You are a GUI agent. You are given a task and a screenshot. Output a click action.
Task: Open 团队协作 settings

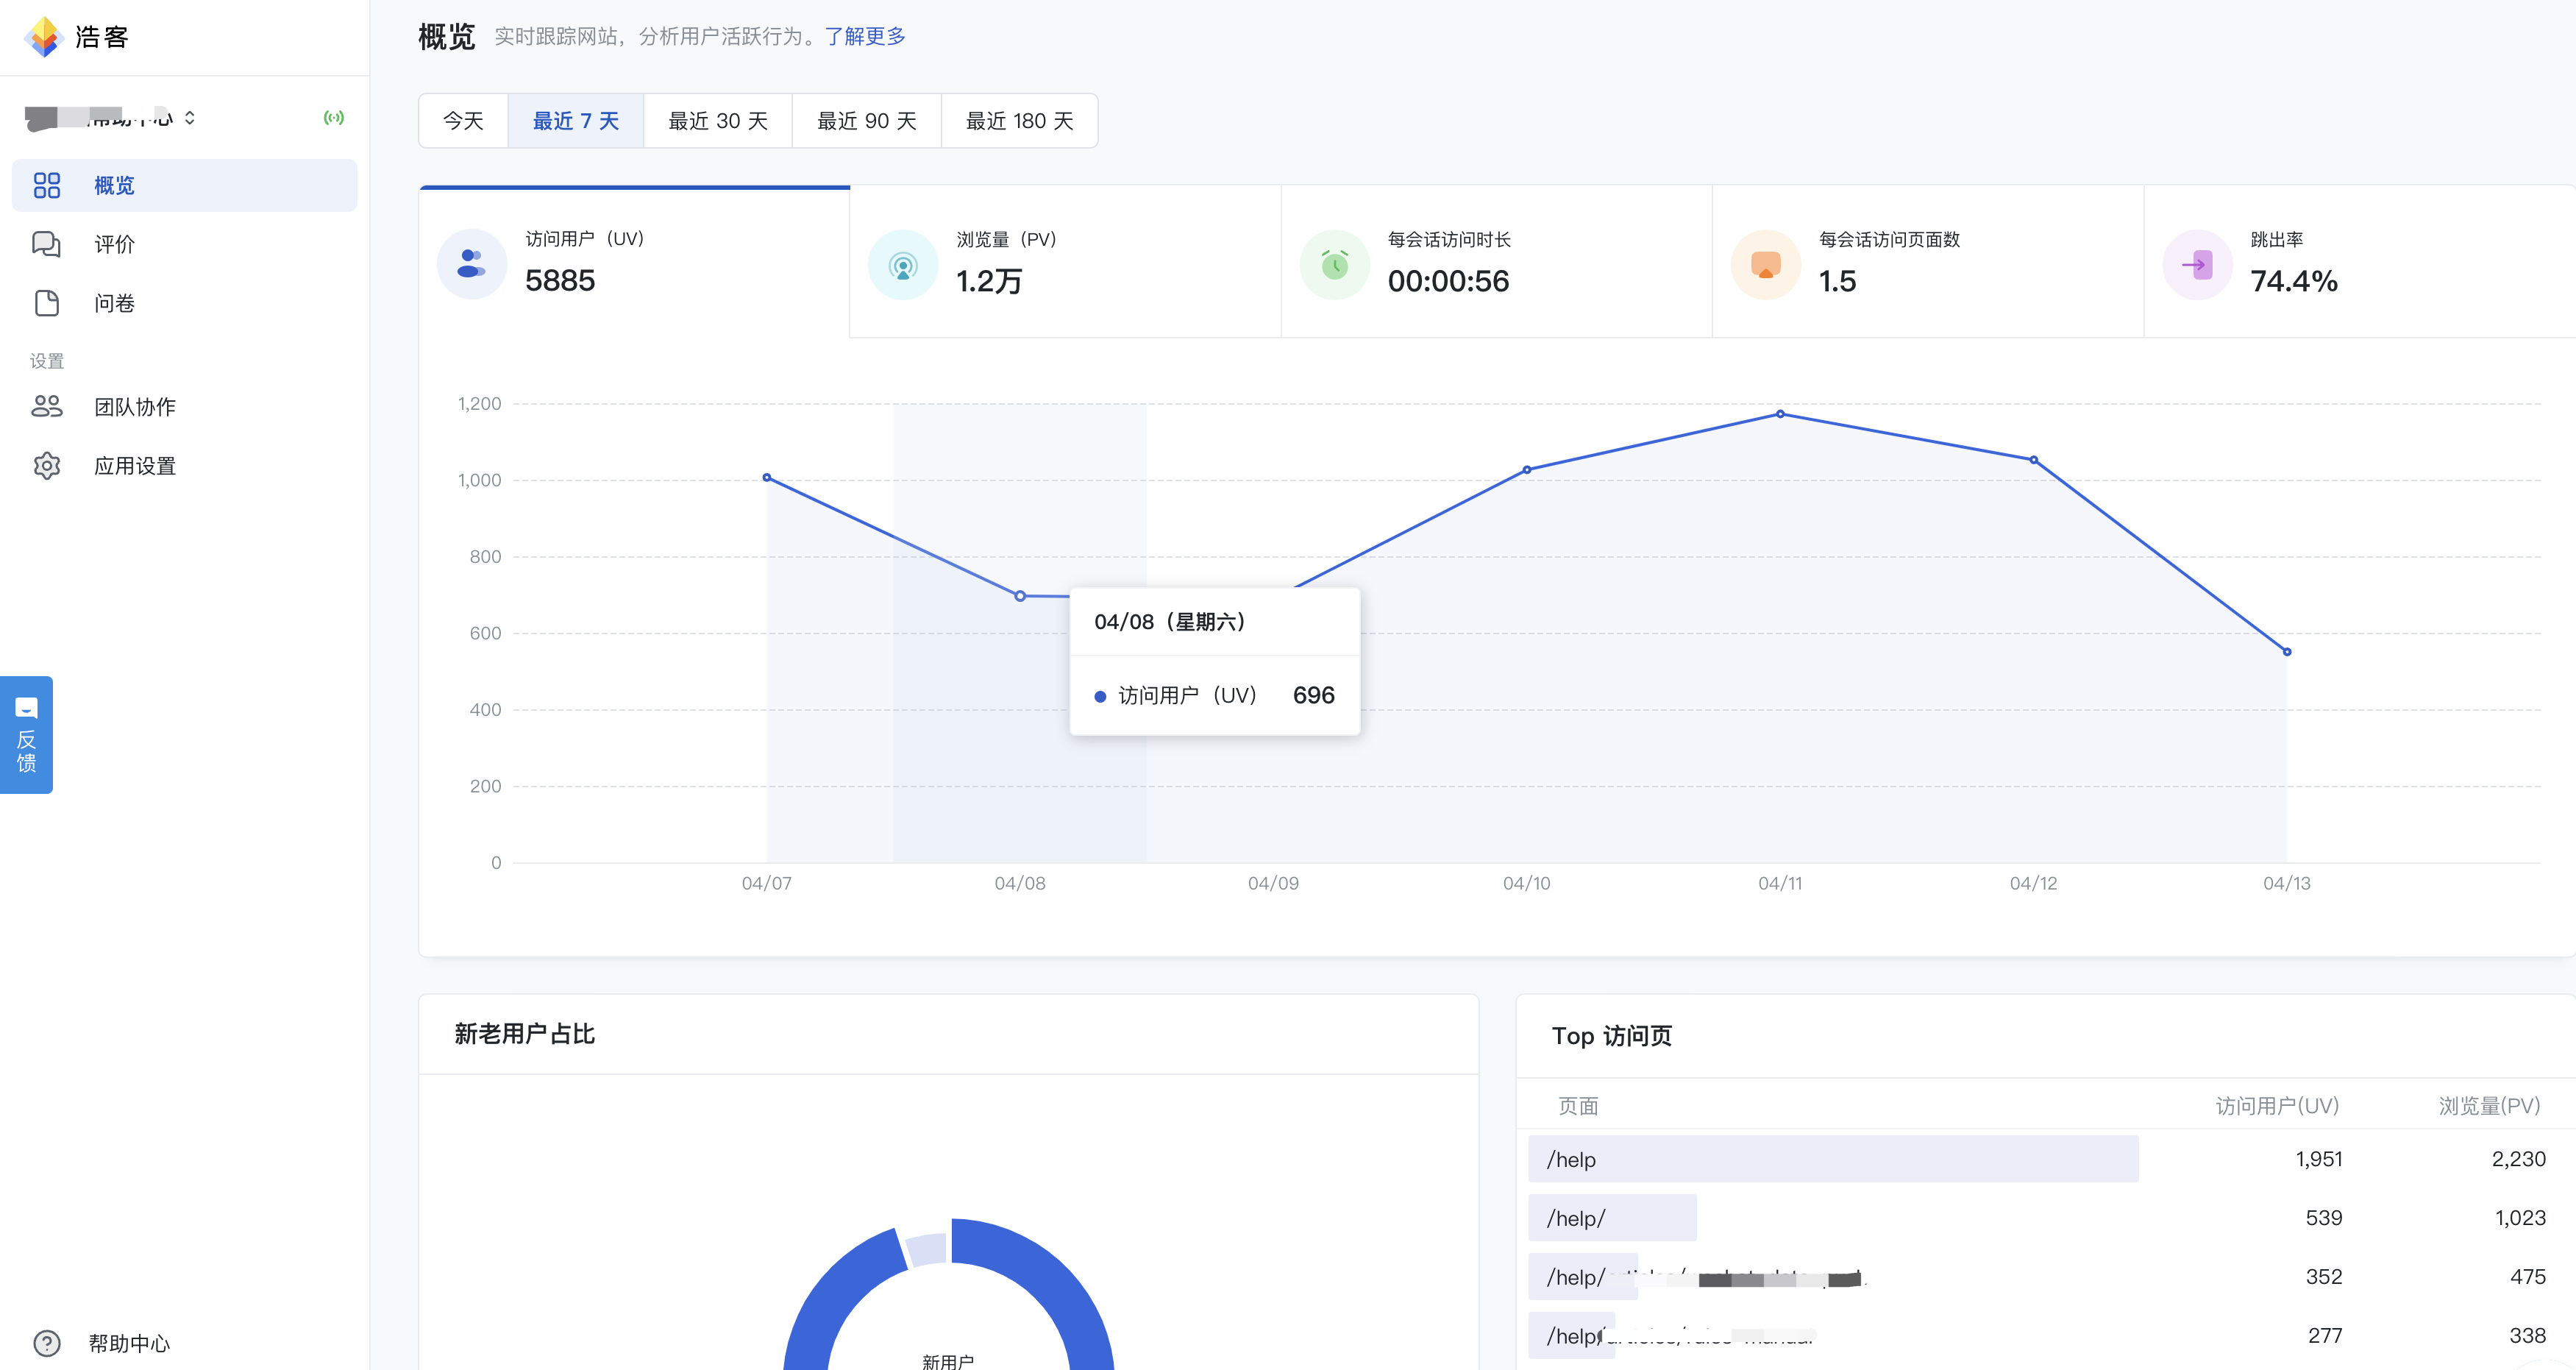coord(184,407)
